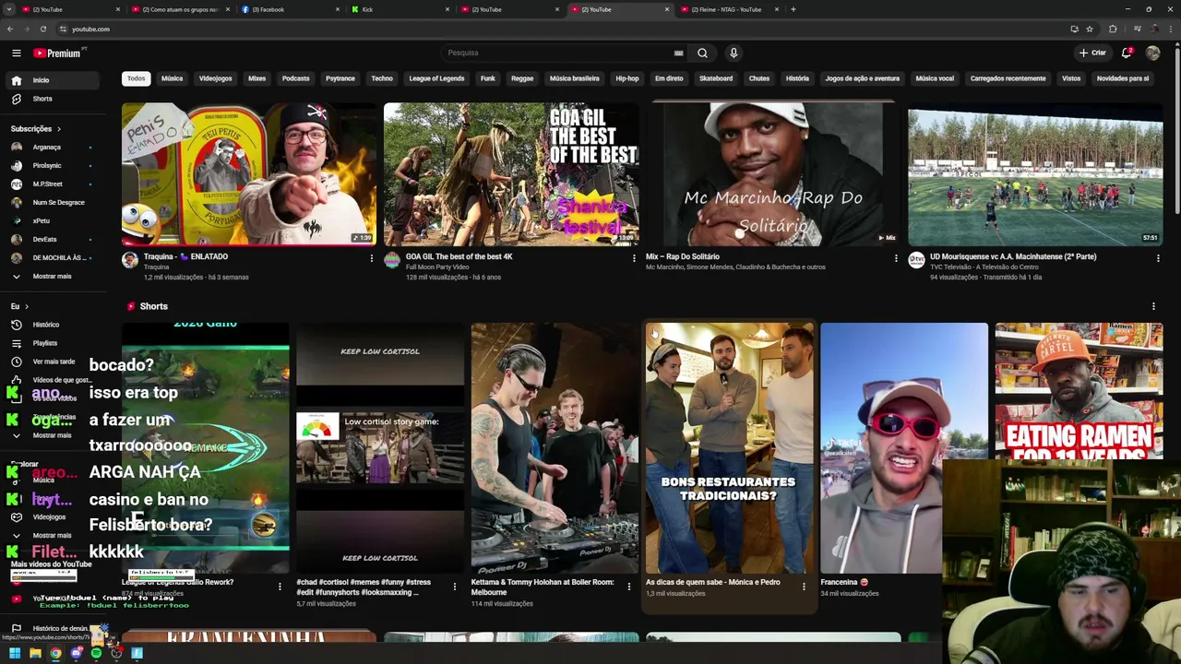Click the YouTube Premium logo
Viewport: 1181px width, 664px height.
coord(58,53)
